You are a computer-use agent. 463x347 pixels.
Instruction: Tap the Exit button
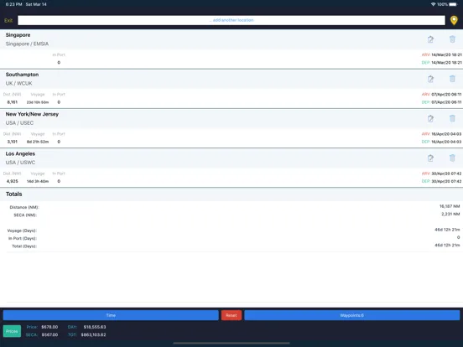(x=8, y=20)
